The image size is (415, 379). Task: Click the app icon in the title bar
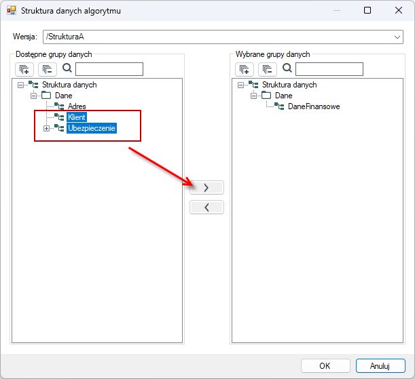coord(12,11)
